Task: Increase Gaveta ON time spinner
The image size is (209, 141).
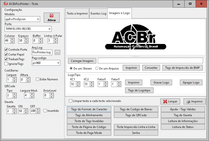Action: click(26, 110)
